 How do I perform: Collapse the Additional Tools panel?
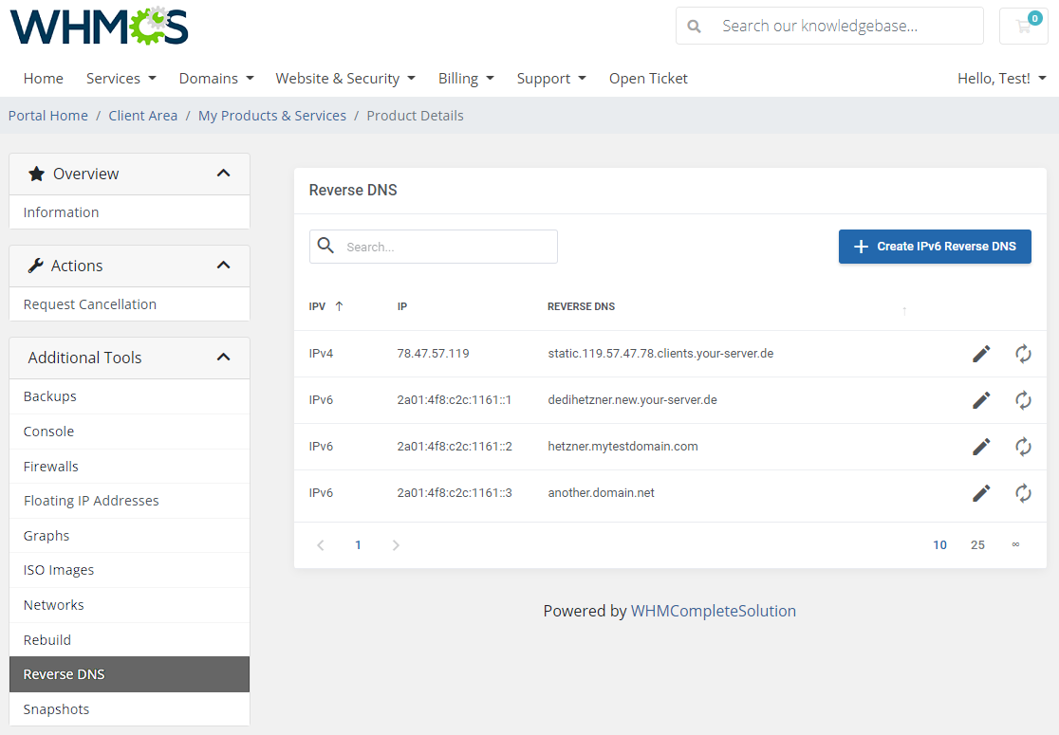224,357
